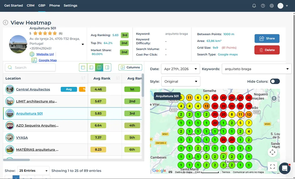The width and height of the screenshot is (295, 179).
Task: Open AZO Sequeira Arquitec... link
Action: click(37, 126)
